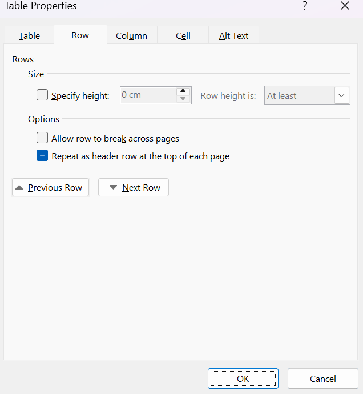Screen dimensions: 363x394
Task: Check Allow row to break across pages
Action: tap(42, 138)
